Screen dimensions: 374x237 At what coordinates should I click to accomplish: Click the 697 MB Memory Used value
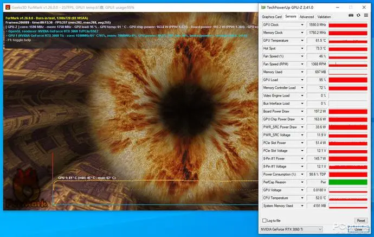(317, 72)
